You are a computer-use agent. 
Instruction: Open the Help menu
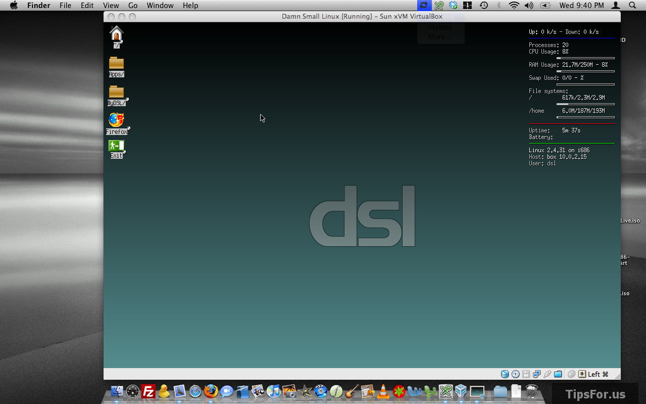tap(190, 6)
